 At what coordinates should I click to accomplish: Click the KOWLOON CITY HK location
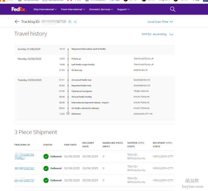point(143,114)
